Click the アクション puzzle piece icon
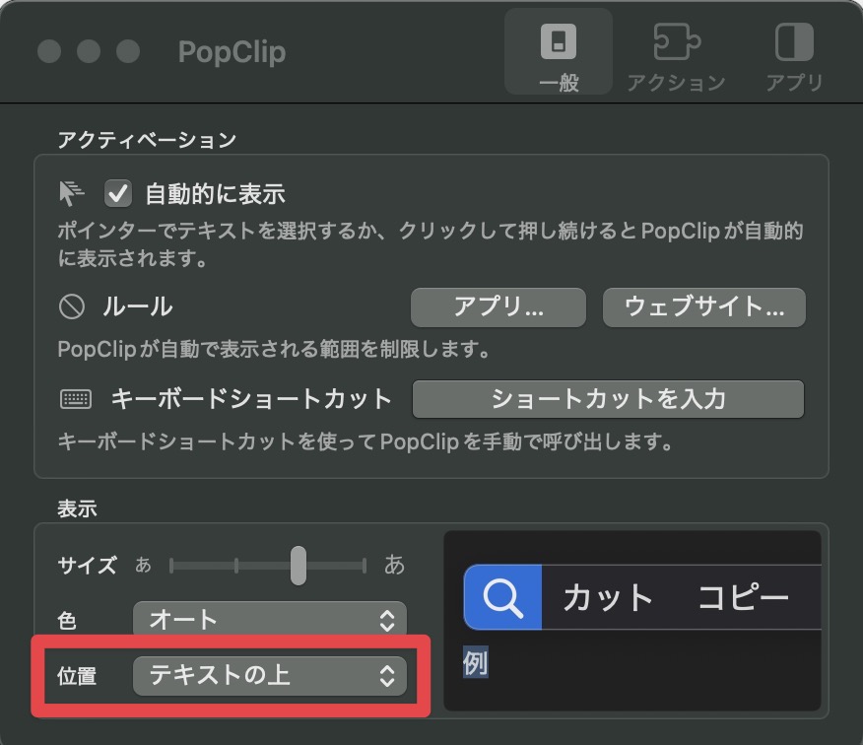 click(x=676, y=42)
